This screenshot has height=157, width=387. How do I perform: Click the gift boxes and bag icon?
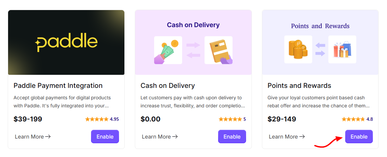342,49
